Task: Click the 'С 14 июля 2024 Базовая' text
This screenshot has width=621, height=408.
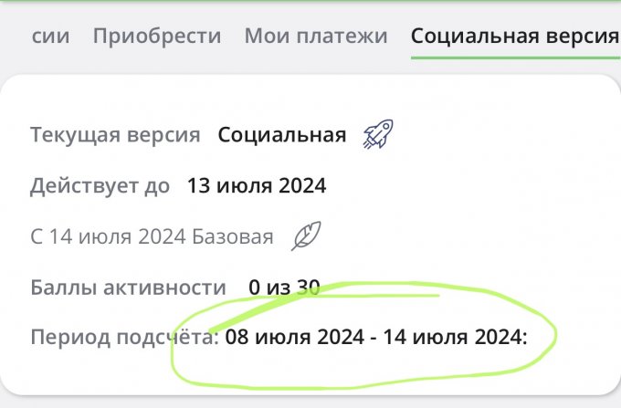Action: (x=152, y=237)
